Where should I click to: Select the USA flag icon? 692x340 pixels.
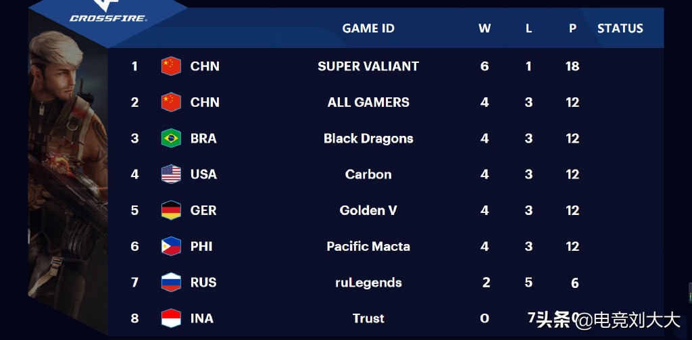pyautogui.click(x=171, y=174)
